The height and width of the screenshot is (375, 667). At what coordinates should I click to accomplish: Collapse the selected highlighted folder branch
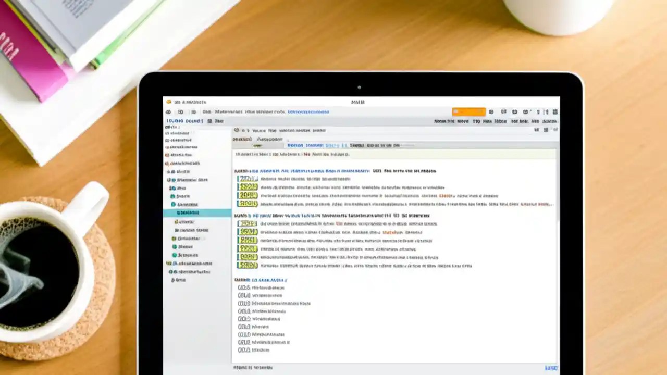179,213
